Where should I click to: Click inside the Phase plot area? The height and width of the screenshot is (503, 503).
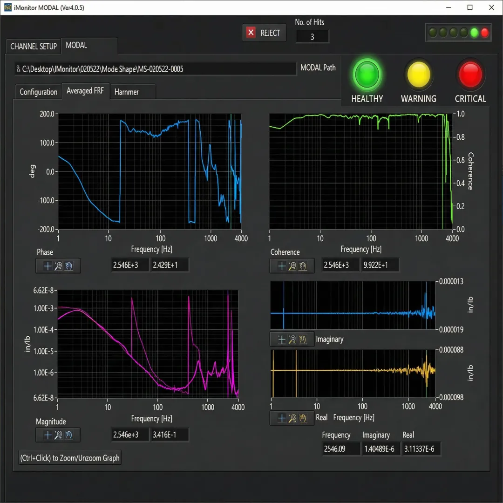pos(150,171)
